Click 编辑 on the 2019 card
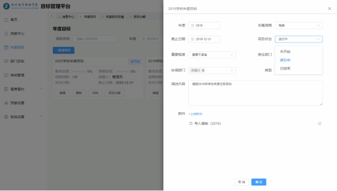 point(156,93)
